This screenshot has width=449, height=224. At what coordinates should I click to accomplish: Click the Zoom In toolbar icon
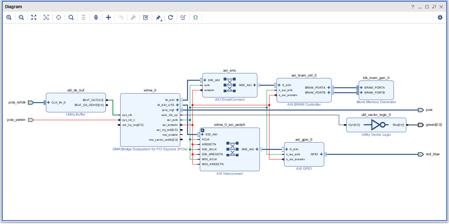click(9, 17)
